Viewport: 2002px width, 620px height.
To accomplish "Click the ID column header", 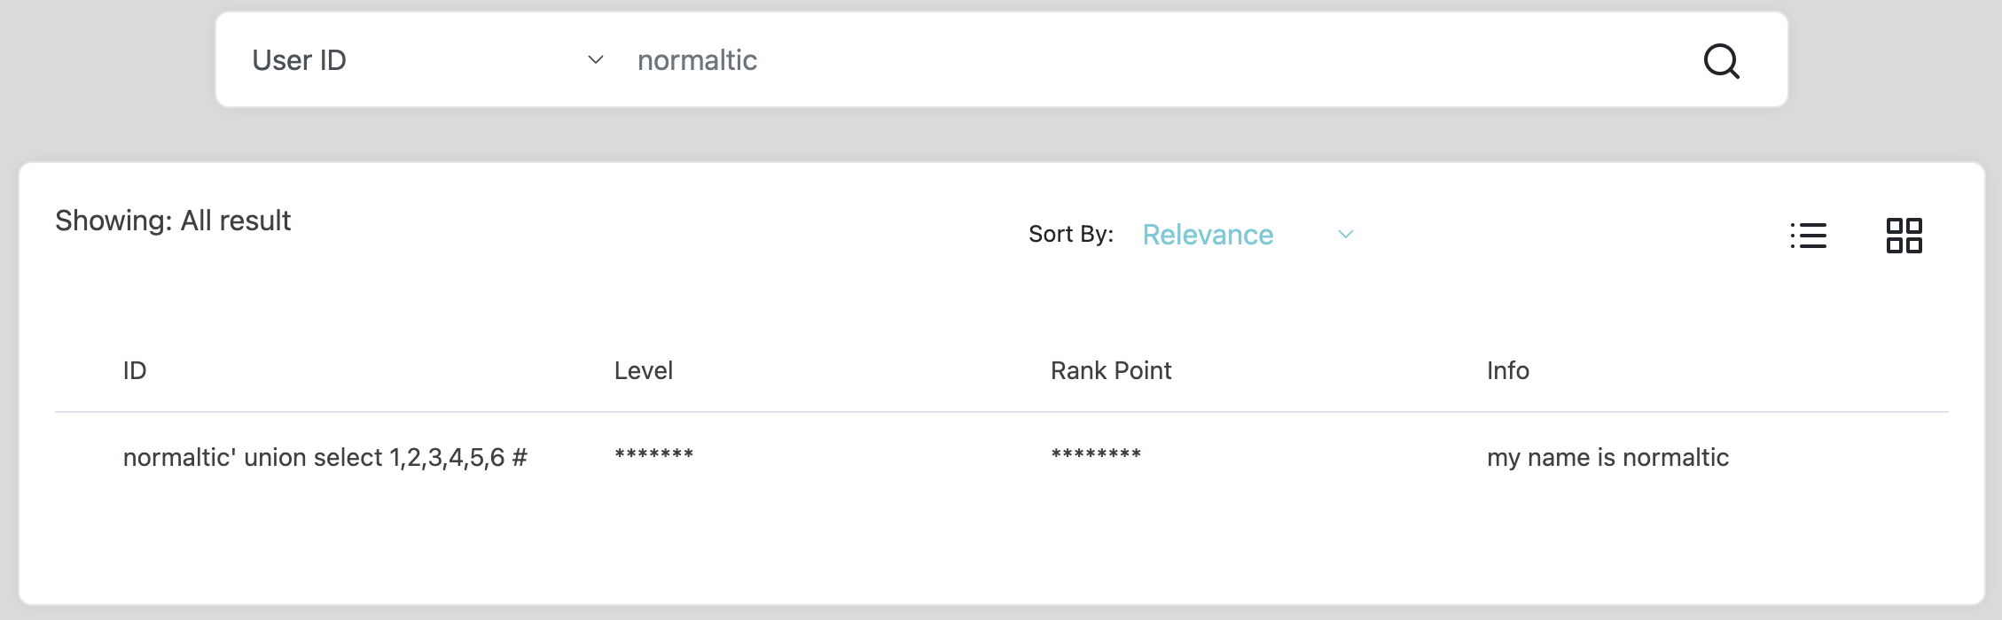I will (135, 370).
